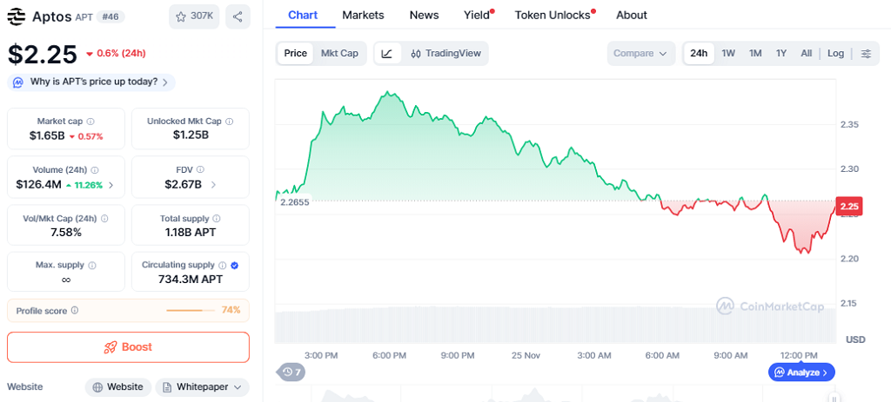
Task: Switch to the Markets tab
Action: click(x=363, y=15)
